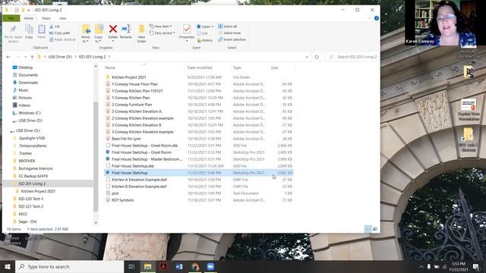
Task: Click the Paste icon in ribbon
Action: [42, 30]
